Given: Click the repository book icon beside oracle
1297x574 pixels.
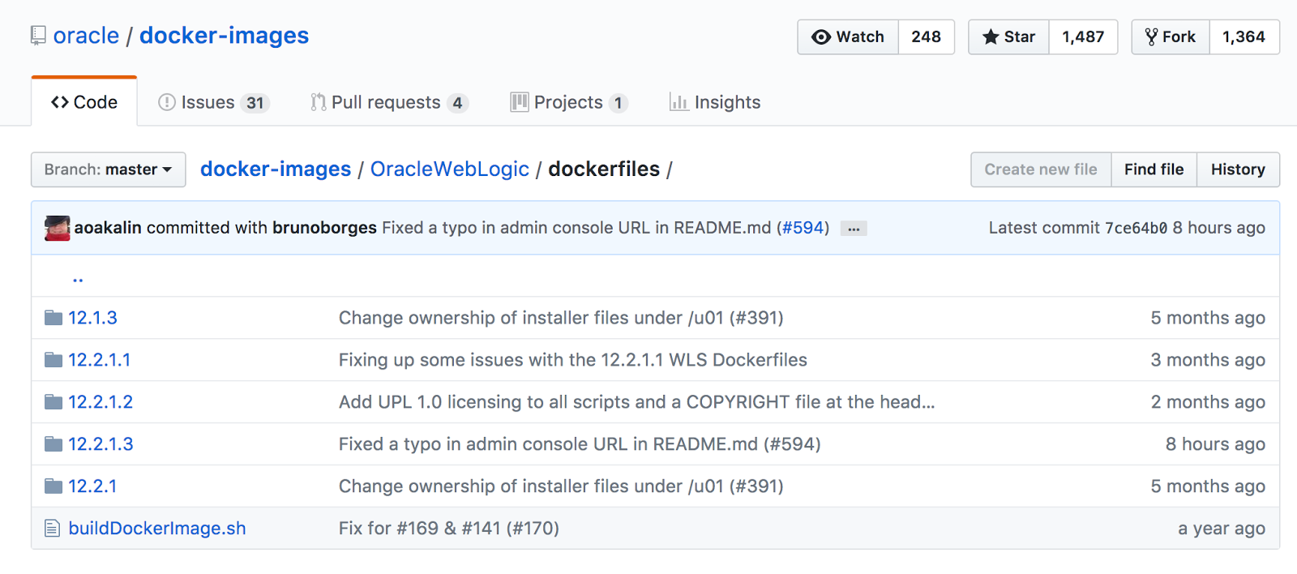Looking at the screenshot, I should coord(38,36).
